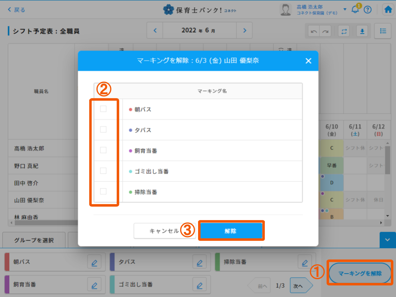Click the download icon in toolbar
Screen dimensions: 396x297
pyautogui.click(x=362, y=31)
